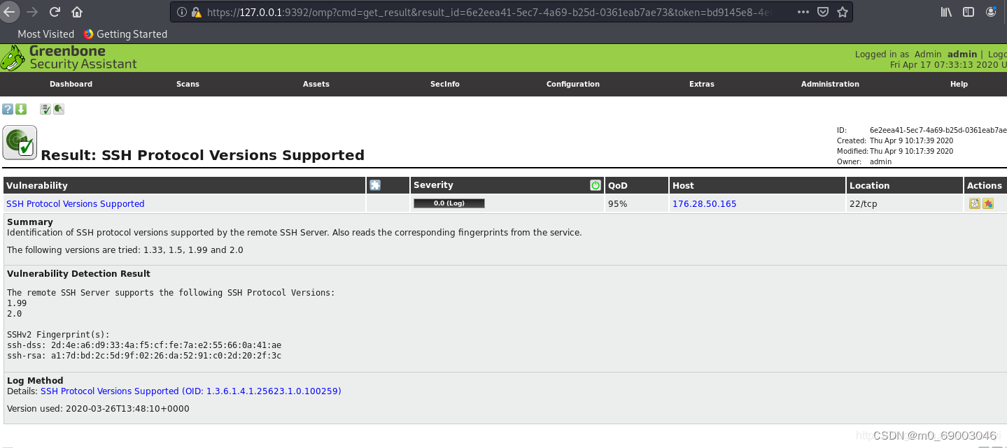Open SSH Protocol Versions Supported vulnerability link
This screenshot has height=448, width=1007.
(76, 204)
